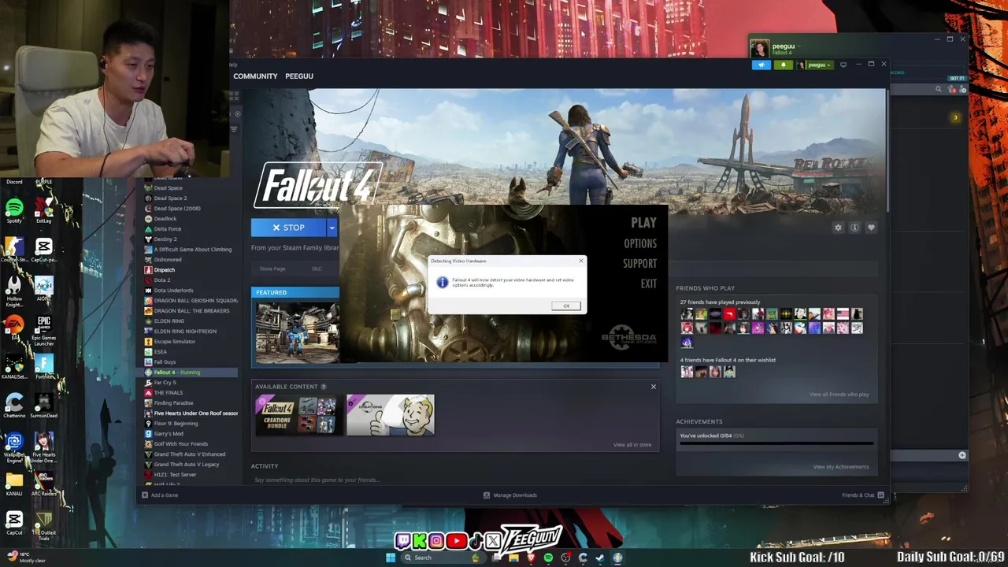Open Chatterino desktop shortcut
1008x567 pixels.
pyautogui.click(x=14, y=406)
